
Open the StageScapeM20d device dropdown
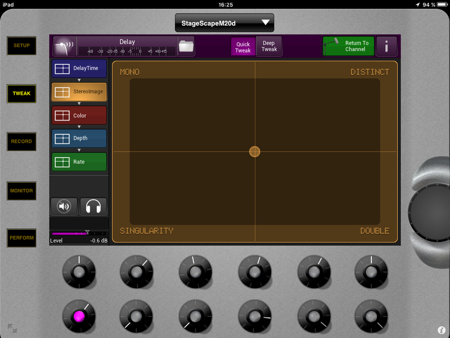(x=224, y=23)
